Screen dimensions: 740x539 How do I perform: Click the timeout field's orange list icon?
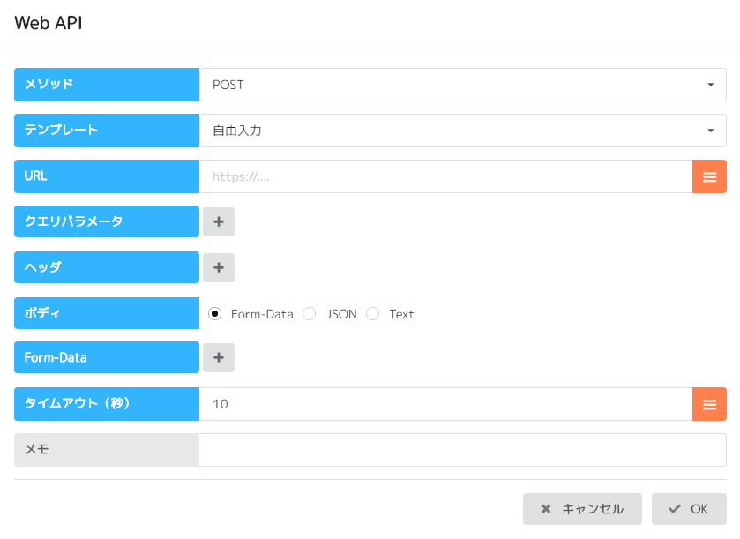pos(709,404)
